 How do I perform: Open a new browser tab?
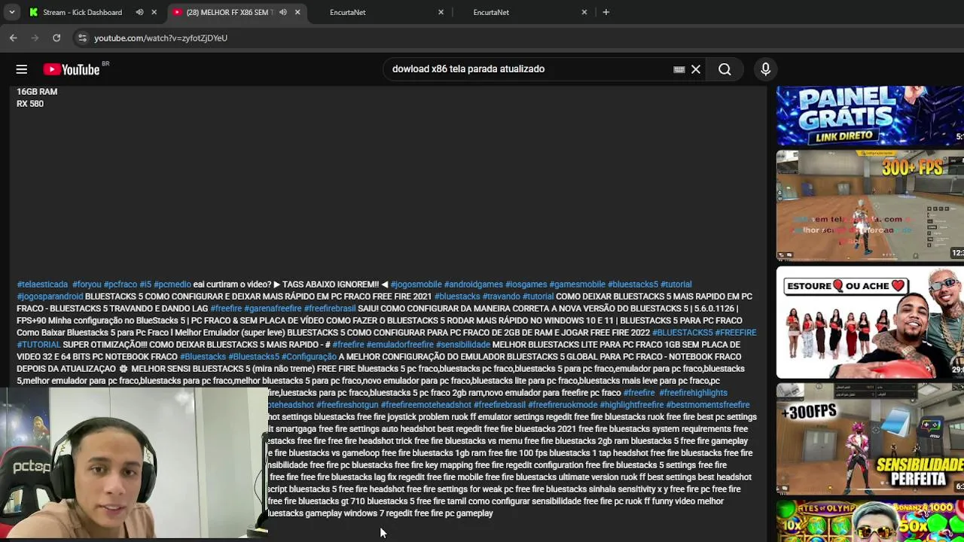coord(606,12)
